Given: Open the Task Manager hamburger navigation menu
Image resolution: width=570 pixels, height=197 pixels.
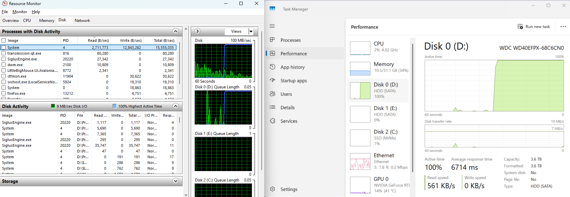Looking at the screenshot, I should click(x=272, y=26).
